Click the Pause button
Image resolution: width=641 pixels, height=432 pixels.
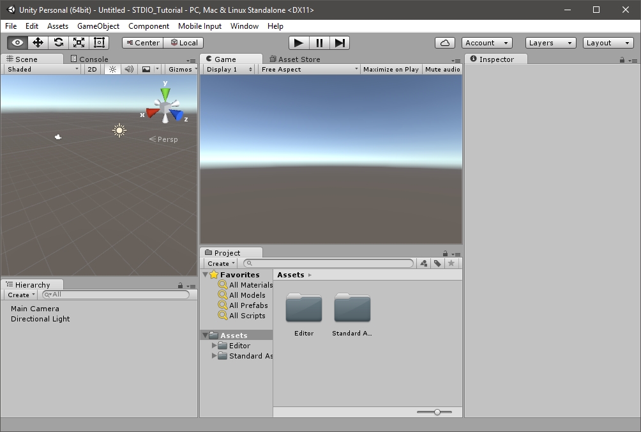pos(319,43)
